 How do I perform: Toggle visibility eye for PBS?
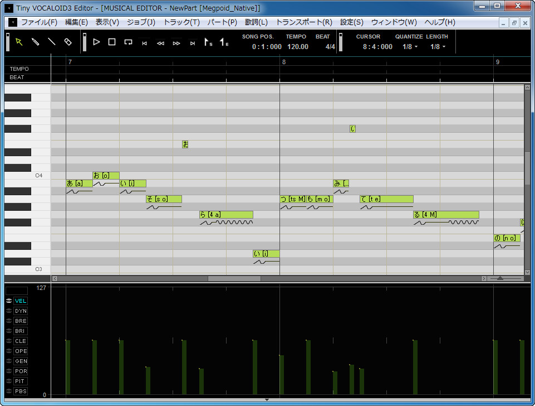[9, 391]
